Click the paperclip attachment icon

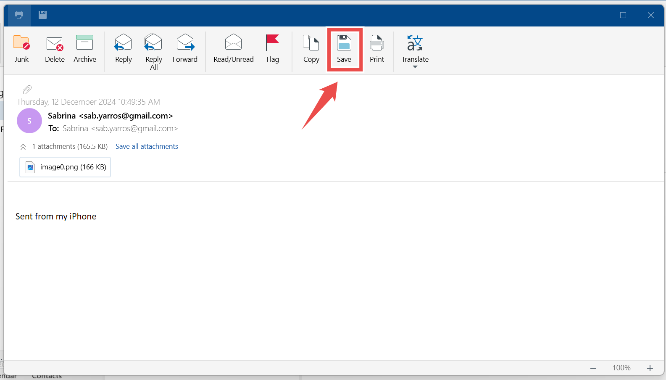click(27, 90)
